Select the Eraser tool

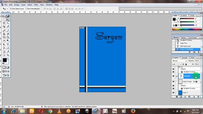click(4, 37)
